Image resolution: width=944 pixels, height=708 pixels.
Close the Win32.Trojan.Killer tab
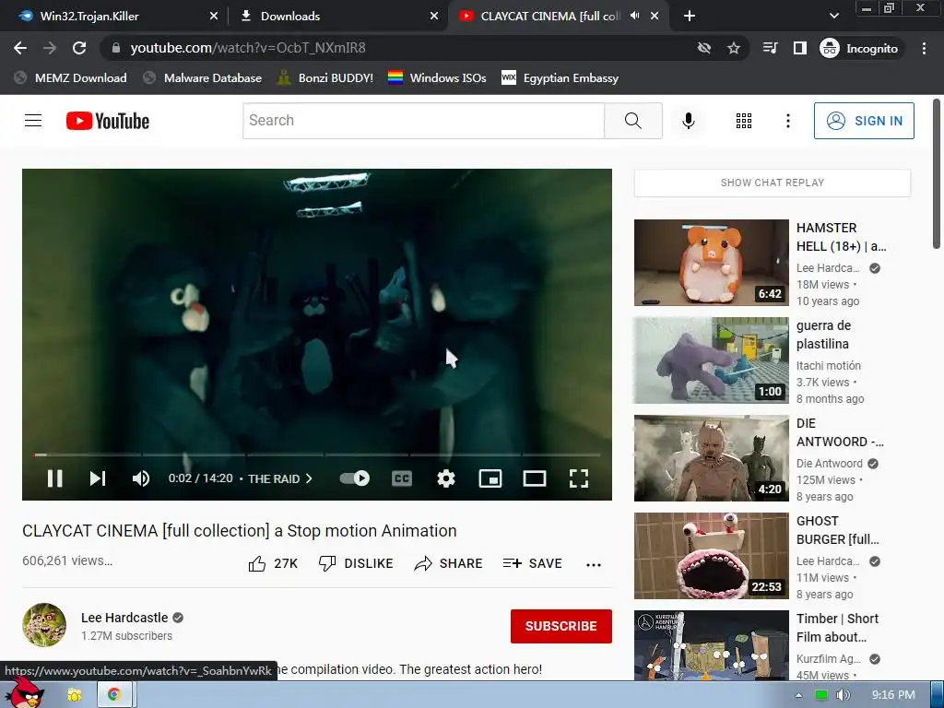pyautogui.click(x=214, y=17)
